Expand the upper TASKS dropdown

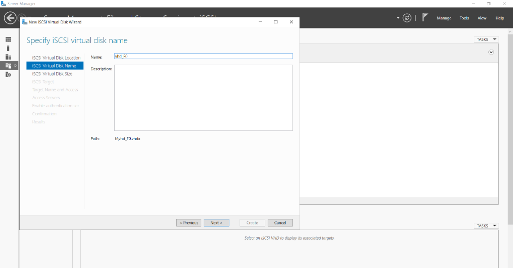[x=486, y=40]
